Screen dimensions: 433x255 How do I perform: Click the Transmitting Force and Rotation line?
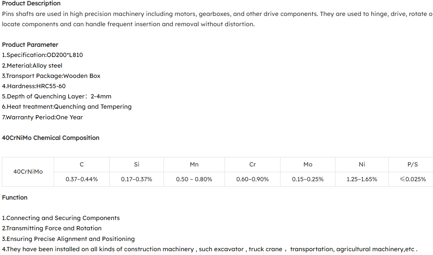[52, 228]
